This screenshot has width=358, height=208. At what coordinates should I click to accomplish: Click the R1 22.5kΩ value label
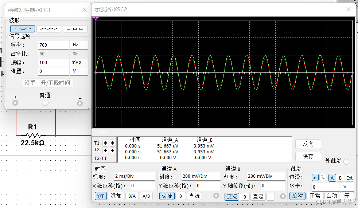33,143
